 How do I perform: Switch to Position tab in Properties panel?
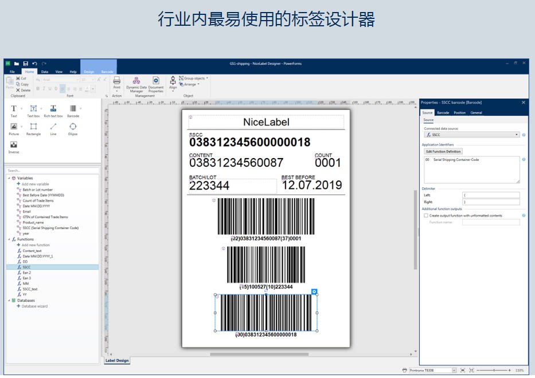coord(459,113)
